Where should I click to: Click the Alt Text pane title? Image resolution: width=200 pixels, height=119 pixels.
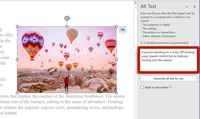coord(148,6)
